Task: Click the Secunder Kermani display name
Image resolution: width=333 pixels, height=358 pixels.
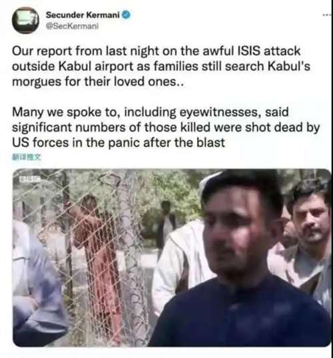Action: [83, 15]
